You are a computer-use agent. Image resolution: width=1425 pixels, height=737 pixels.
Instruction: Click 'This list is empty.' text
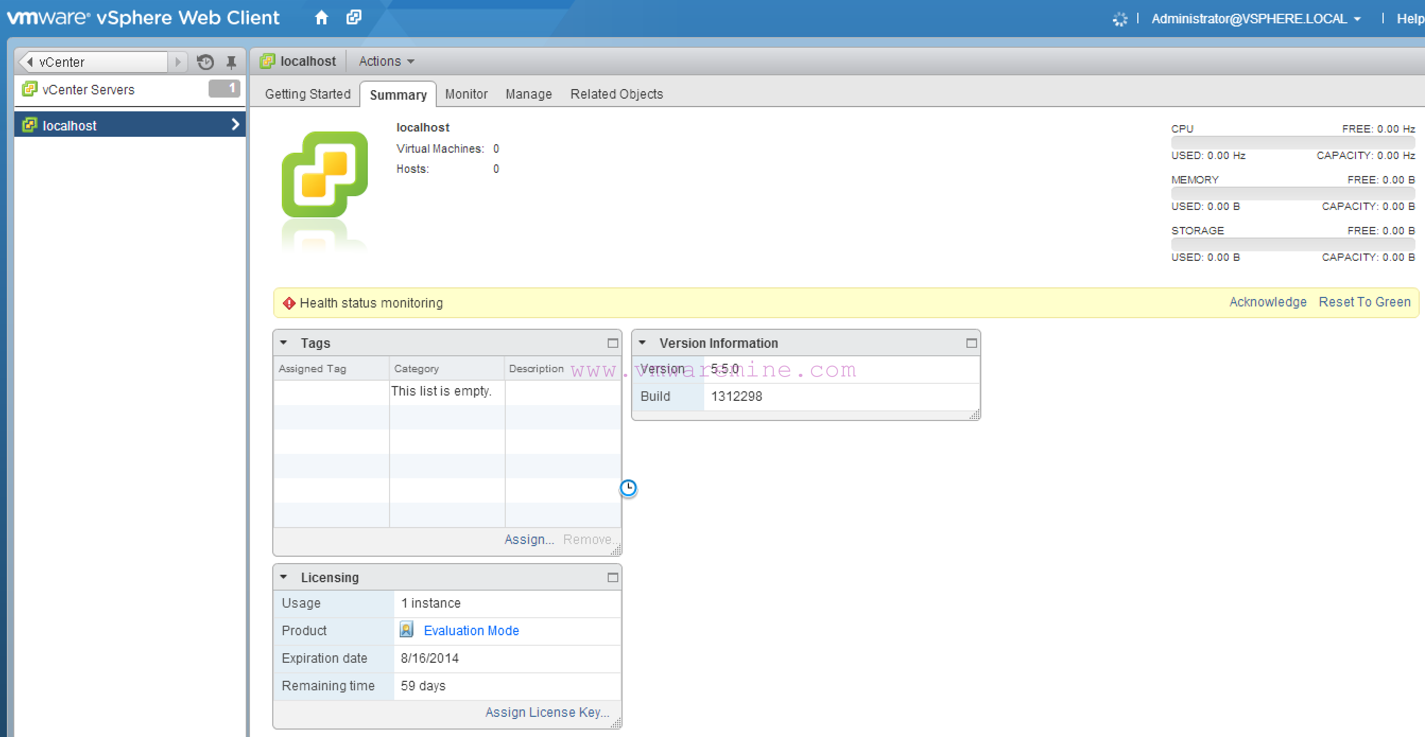pyautogui.click(x=441, y=391)
